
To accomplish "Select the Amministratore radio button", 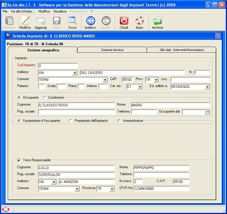I will point(119,121).
